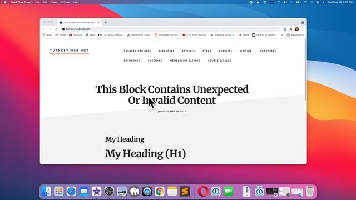Open the Chrome extensions puzzle icon

point(291,29)
